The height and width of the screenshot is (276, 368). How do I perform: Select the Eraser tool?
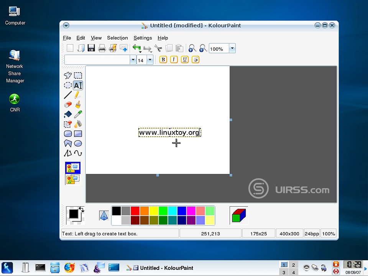click(68, 105)
